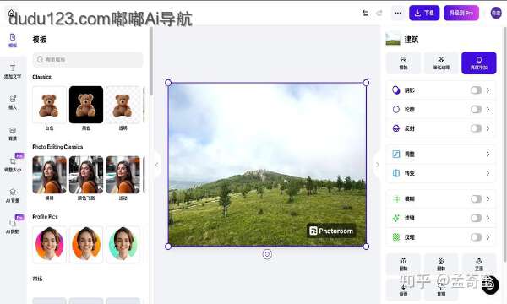Send the image to back with 背面
Viewport: 507px width, 304px height.
click(404, 289)
